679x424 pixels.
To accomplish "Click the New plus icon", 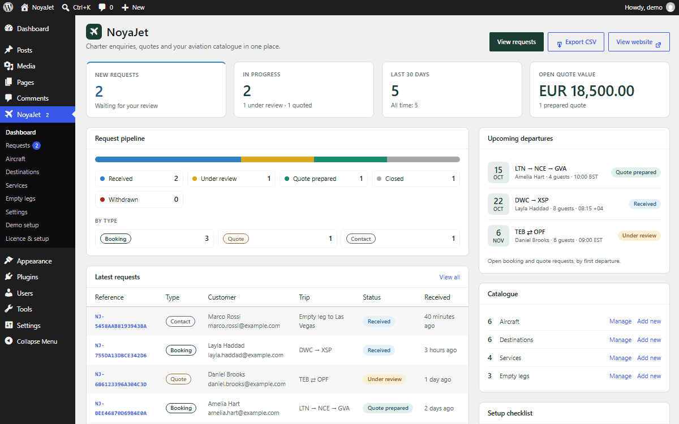I will point(125,7).
